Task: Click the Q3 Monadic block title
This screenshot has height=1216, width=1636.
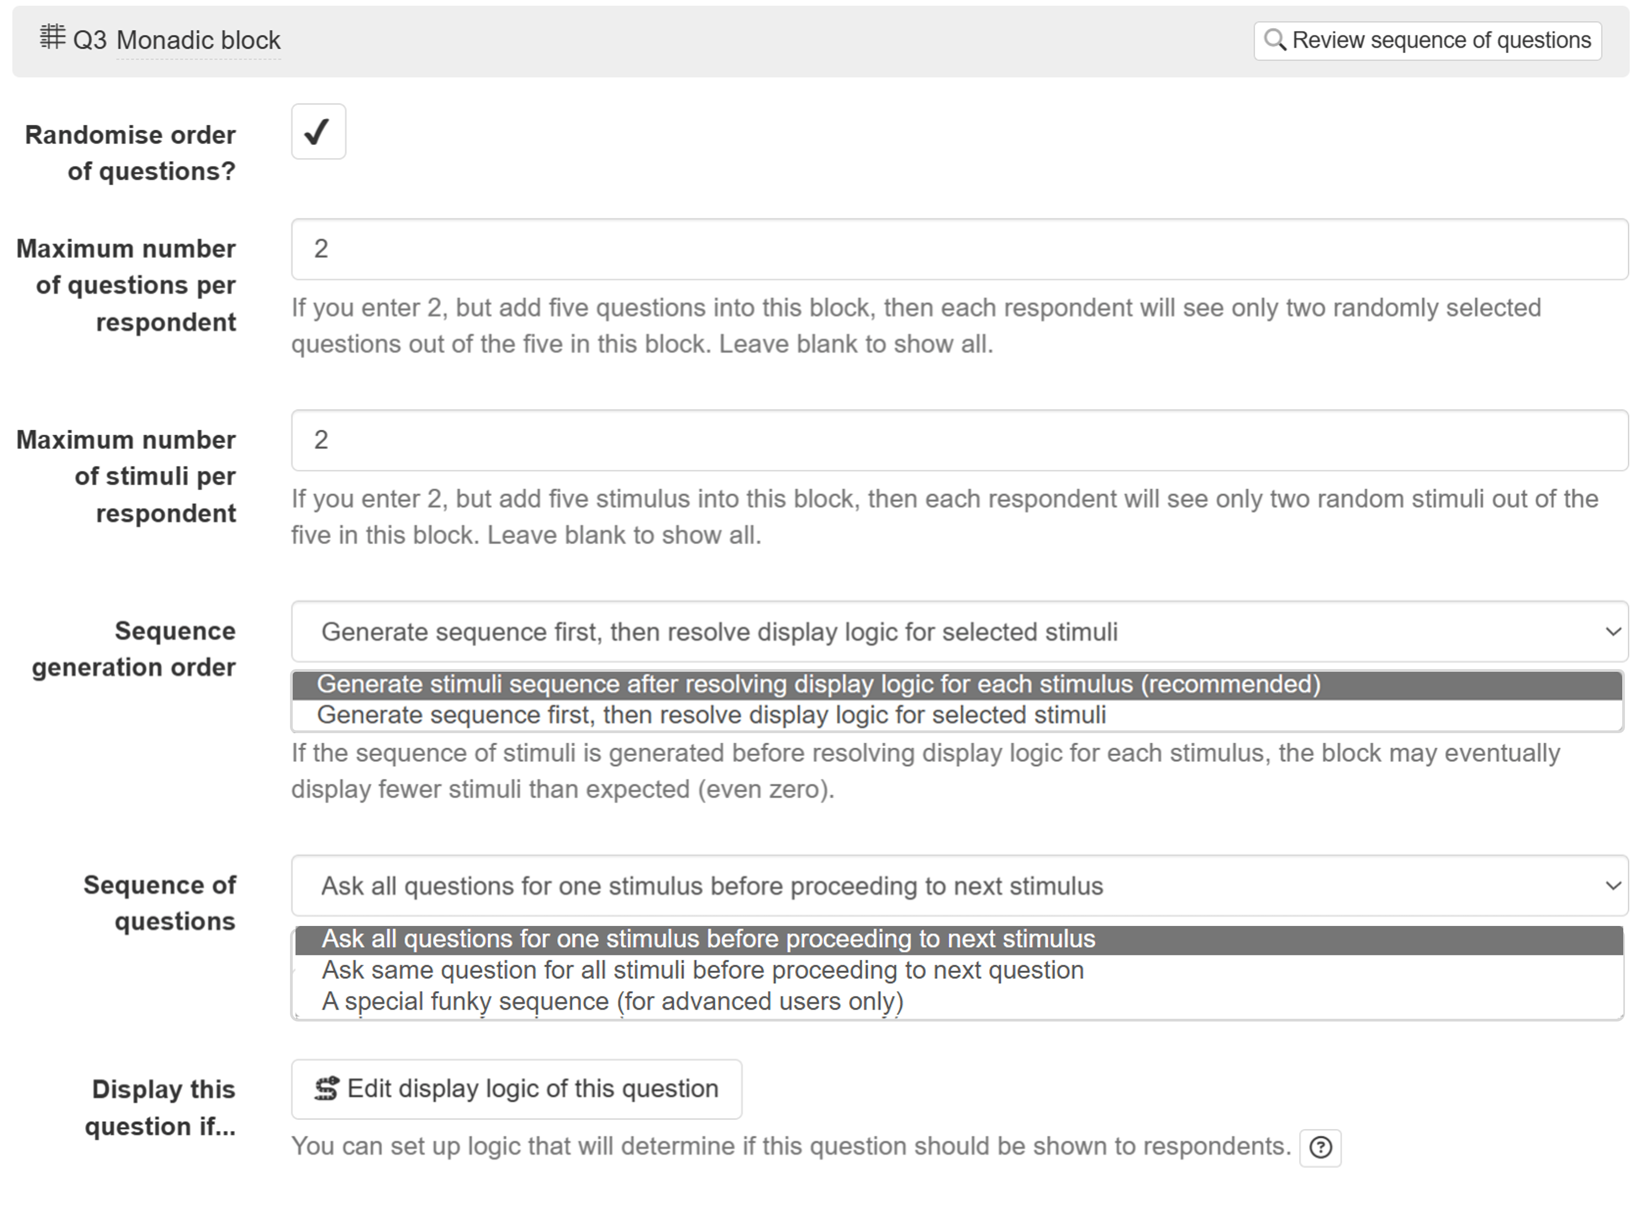Action: 198,40
